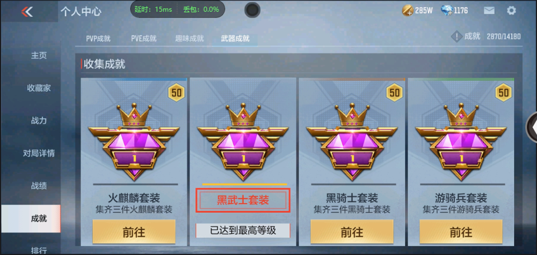Click the back arrow icon
This screenshot has height=255, width=537.
[27, 12]
